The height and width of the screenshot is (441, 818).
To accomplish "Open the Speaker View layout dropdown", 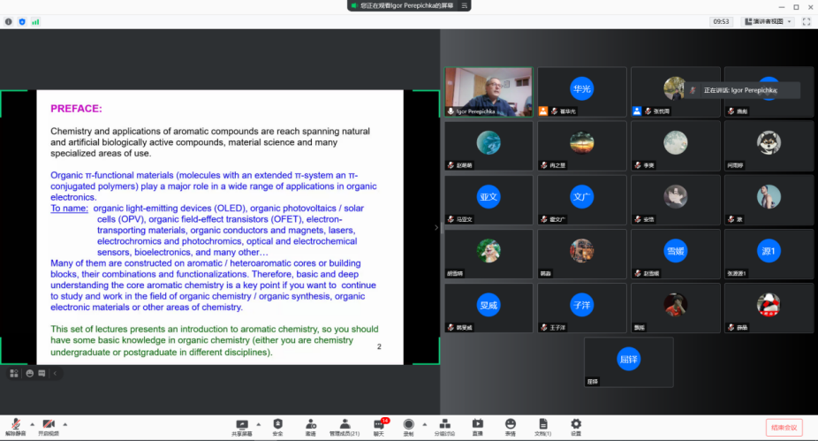I will 765,21.
